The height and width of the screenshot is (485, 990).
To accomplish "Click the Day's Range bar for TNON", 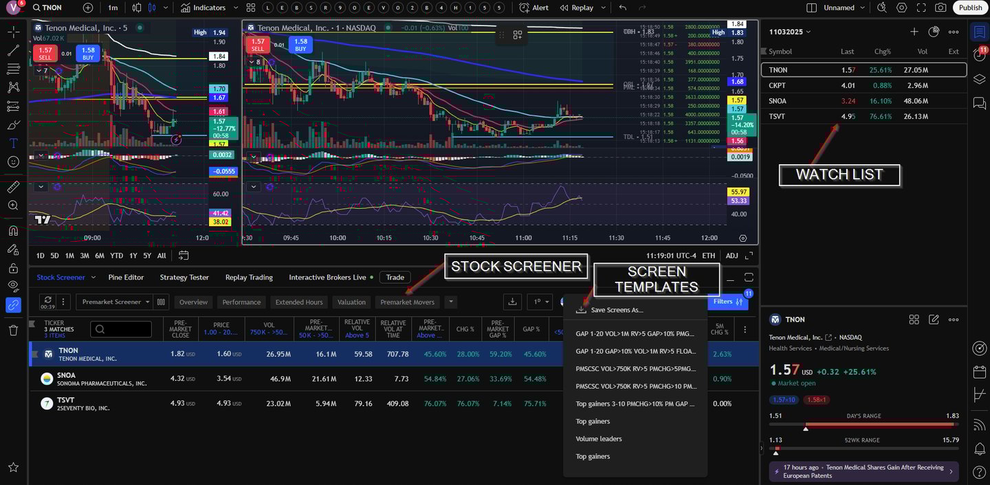I will tap(863, 425).
